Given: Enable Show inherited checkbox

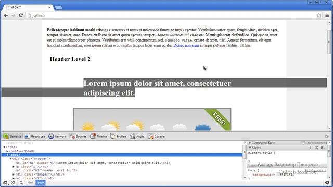Looking at the screenshot, I should point(303,143).
